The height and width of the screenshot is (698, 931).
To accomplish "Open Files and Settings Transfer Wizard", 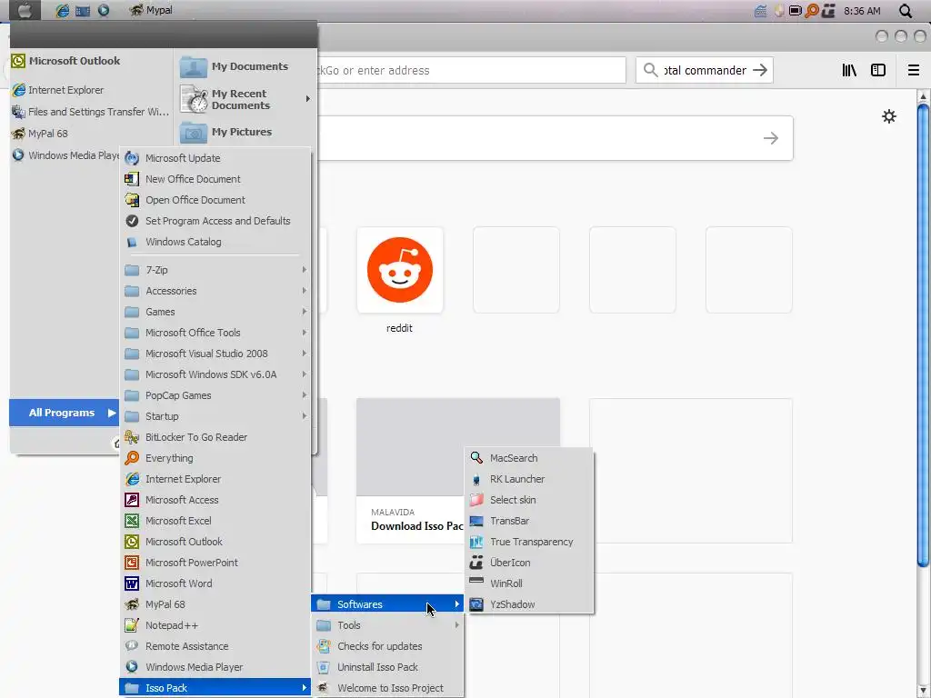I will (91, 112).
